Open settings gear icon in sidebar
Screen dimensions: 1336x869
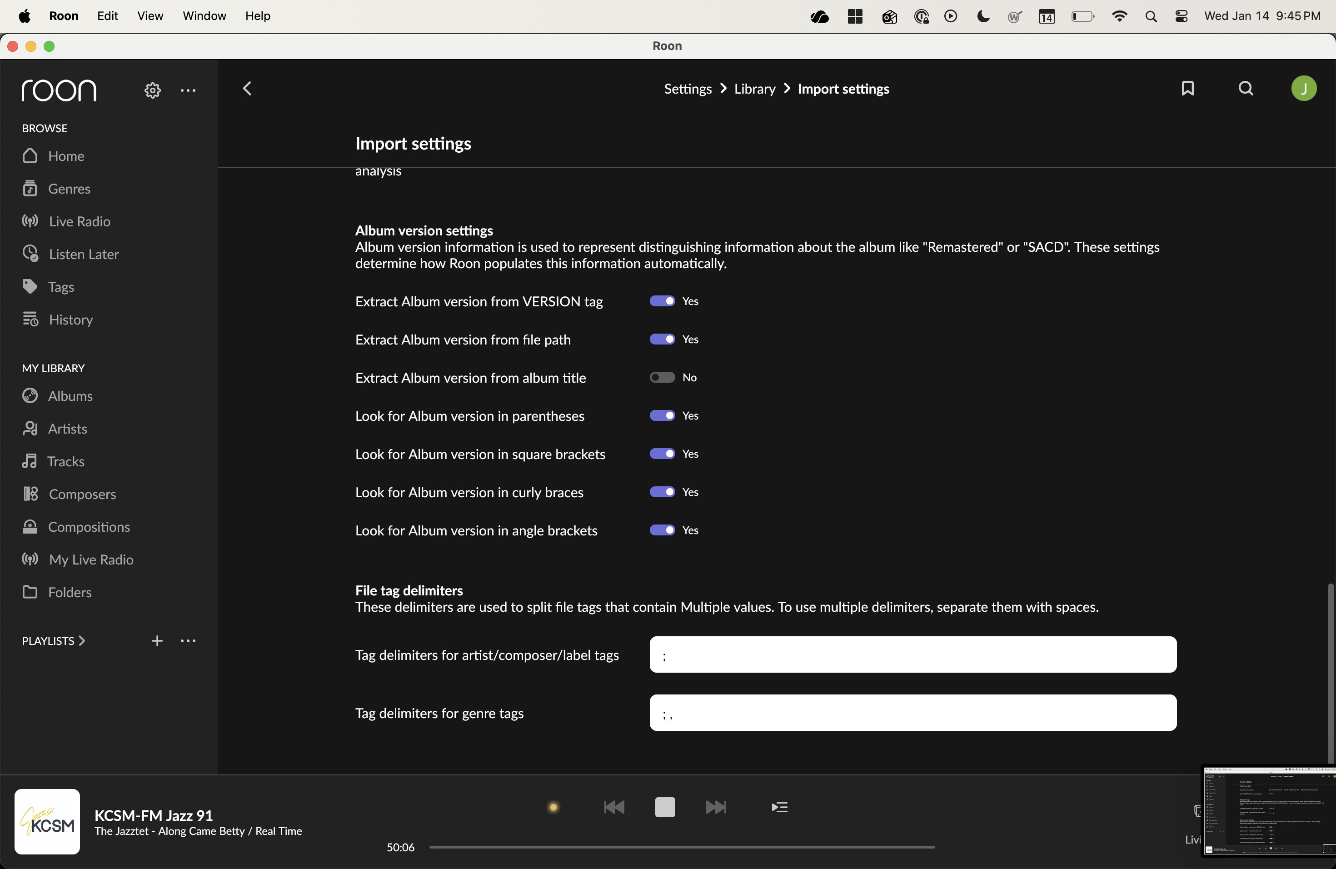pos(152,90)
